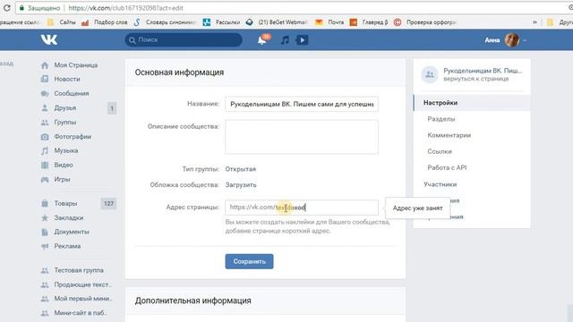Click Загрузить to upload community cover

click(241, 185)
